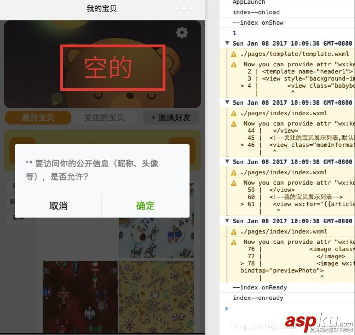Collapse the index.wxml line 61 warning group
Image resolution: width=355 pixels, height=335 pixels.
227,161
